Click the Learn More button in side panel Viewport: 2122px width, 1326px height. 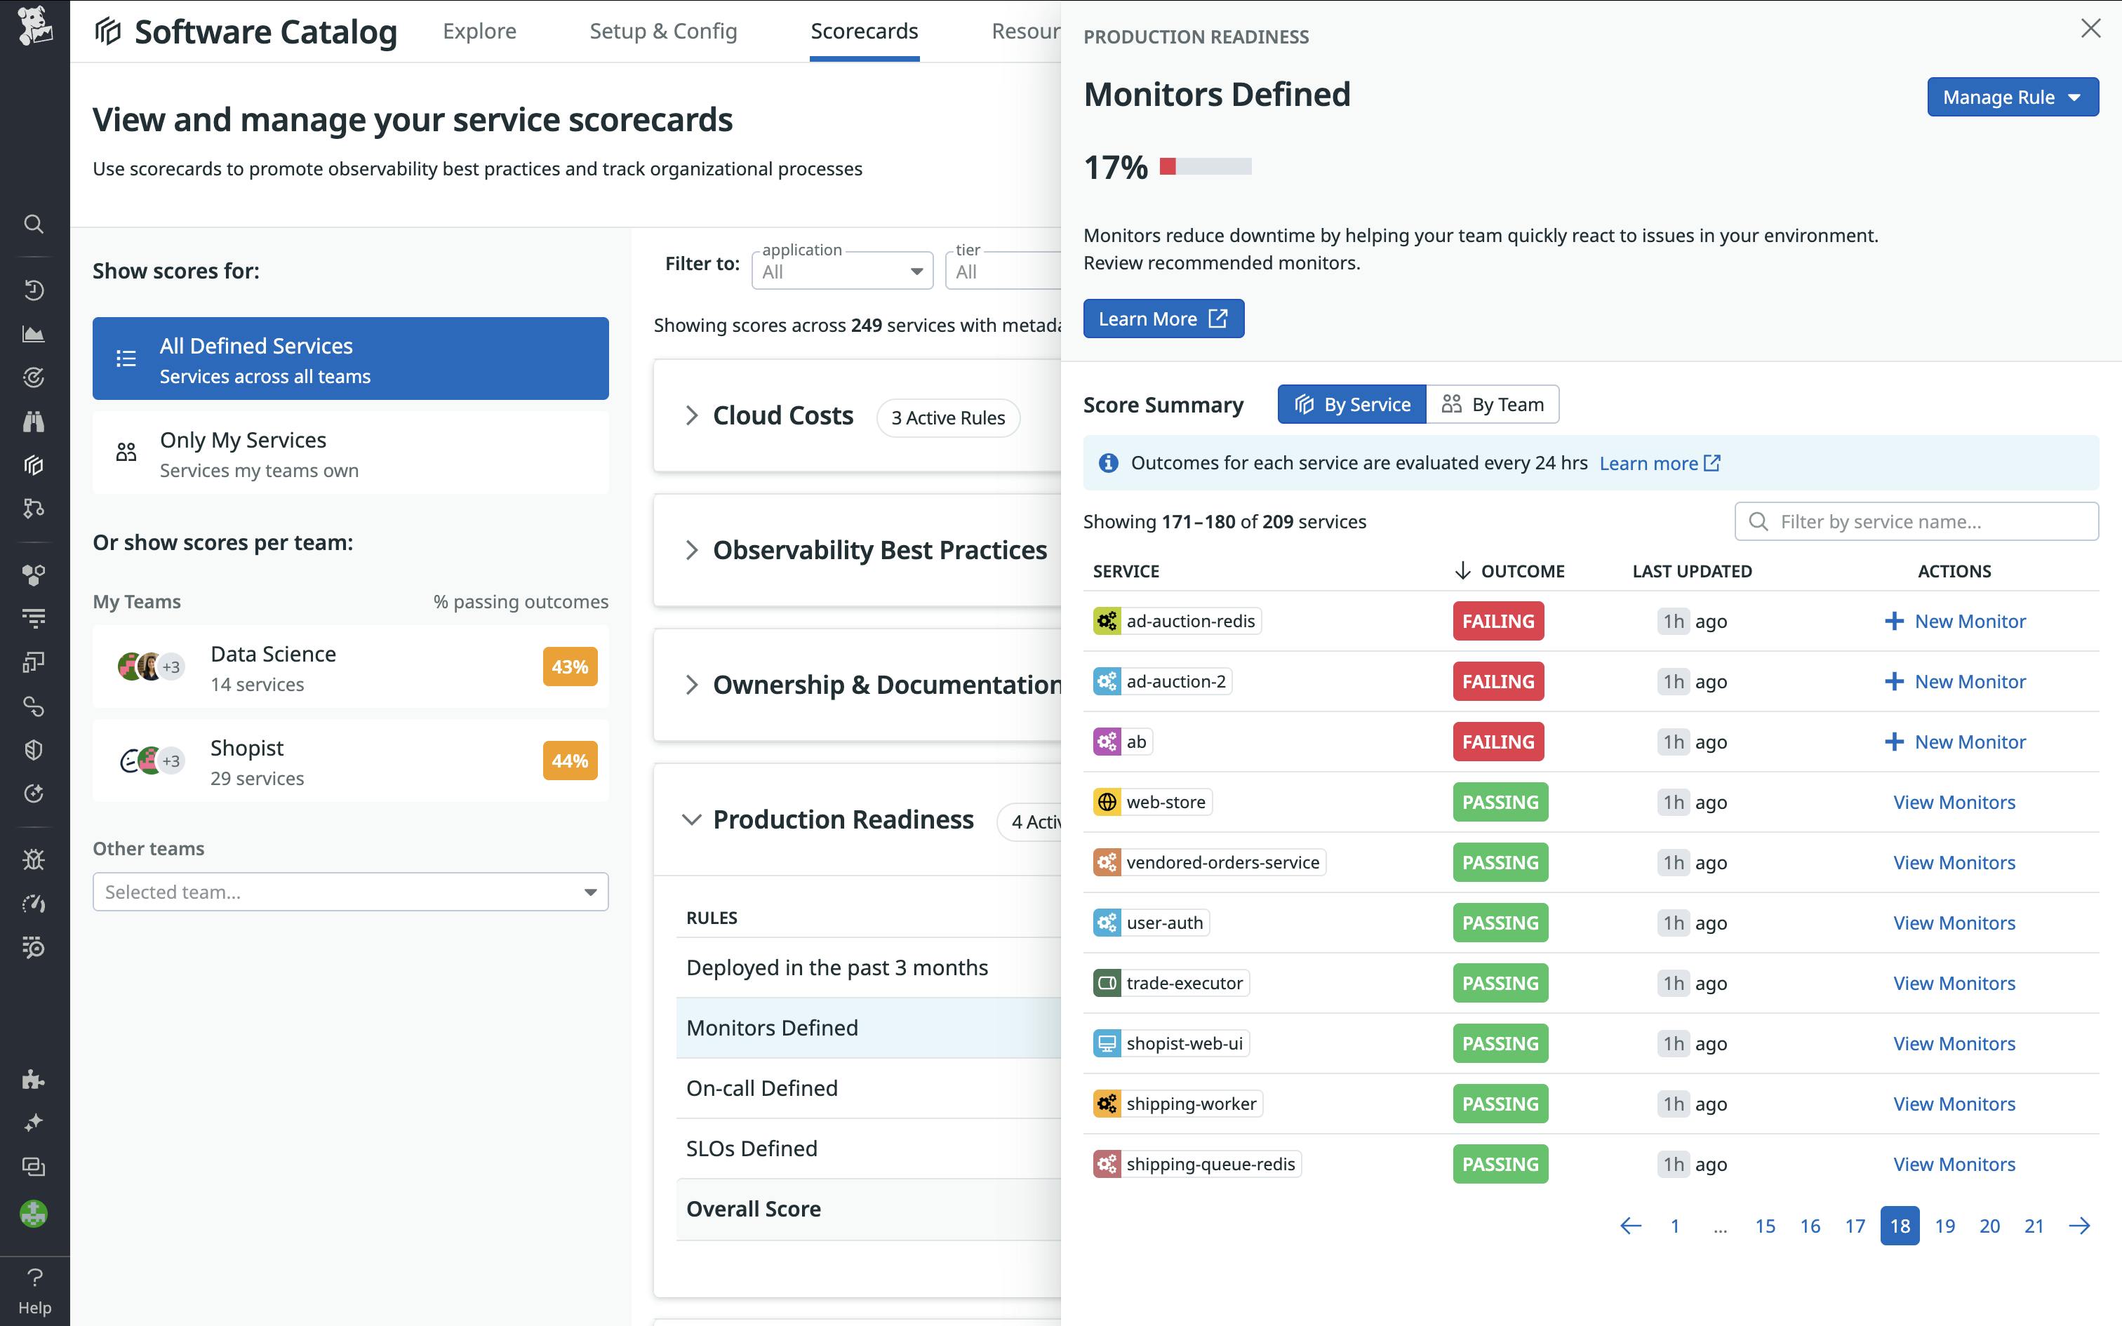tap(1163, 319)
